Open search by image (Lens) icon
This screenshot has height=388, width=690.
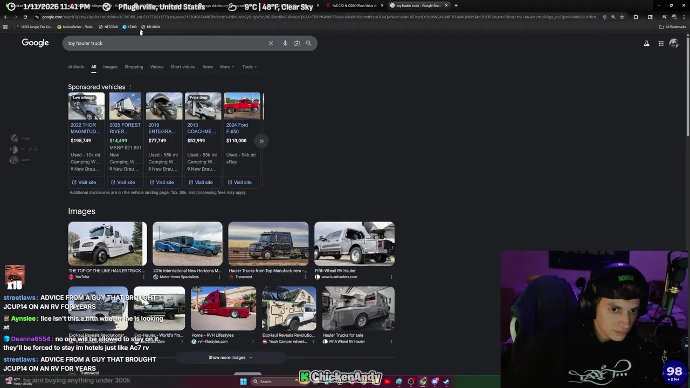(x=297, y=43)
